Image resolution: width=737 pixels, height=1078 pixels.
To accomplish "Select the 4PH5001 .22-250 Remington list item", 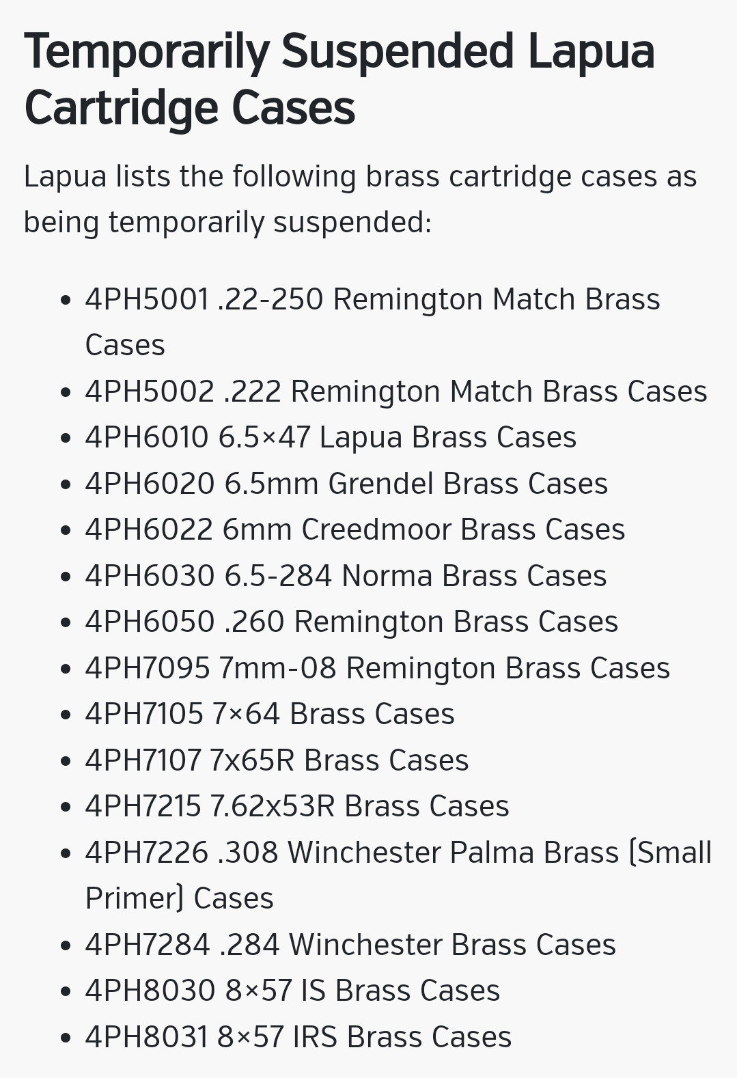I will point(372,322).
